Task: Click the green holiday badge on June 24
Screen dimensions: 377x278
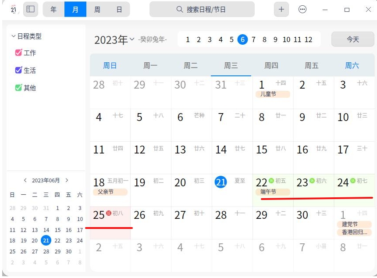Action: click(x=353, y=181)
